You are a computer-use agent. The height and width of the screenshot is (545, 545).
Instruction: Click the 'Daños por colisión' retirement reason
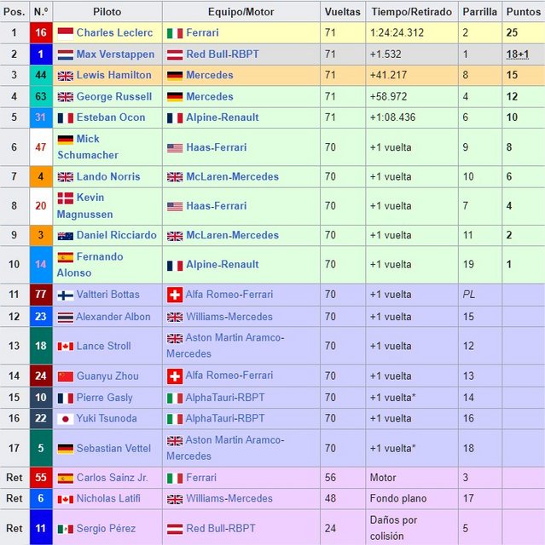pyautogui.click(x=393, y=528)
